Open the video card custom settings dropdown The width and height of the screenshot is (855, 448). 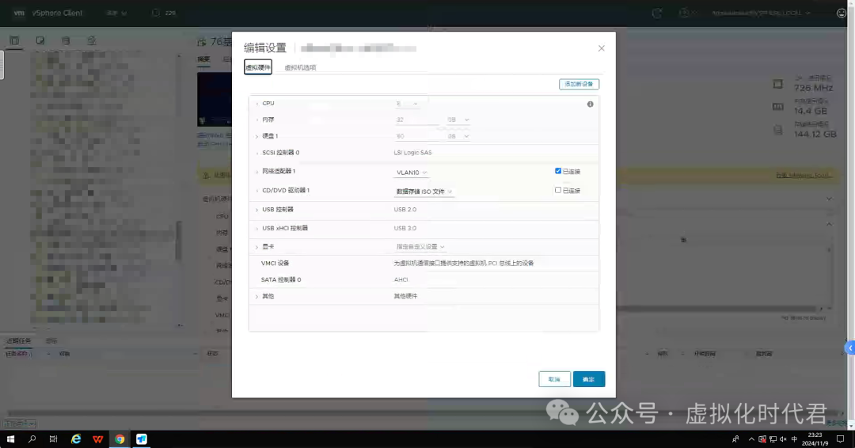[420, 247]
